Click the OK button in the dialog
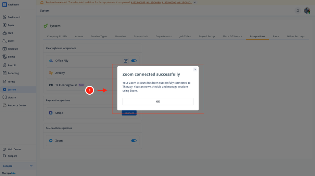The height and width of the screenshot is (176, 315). 158,101
